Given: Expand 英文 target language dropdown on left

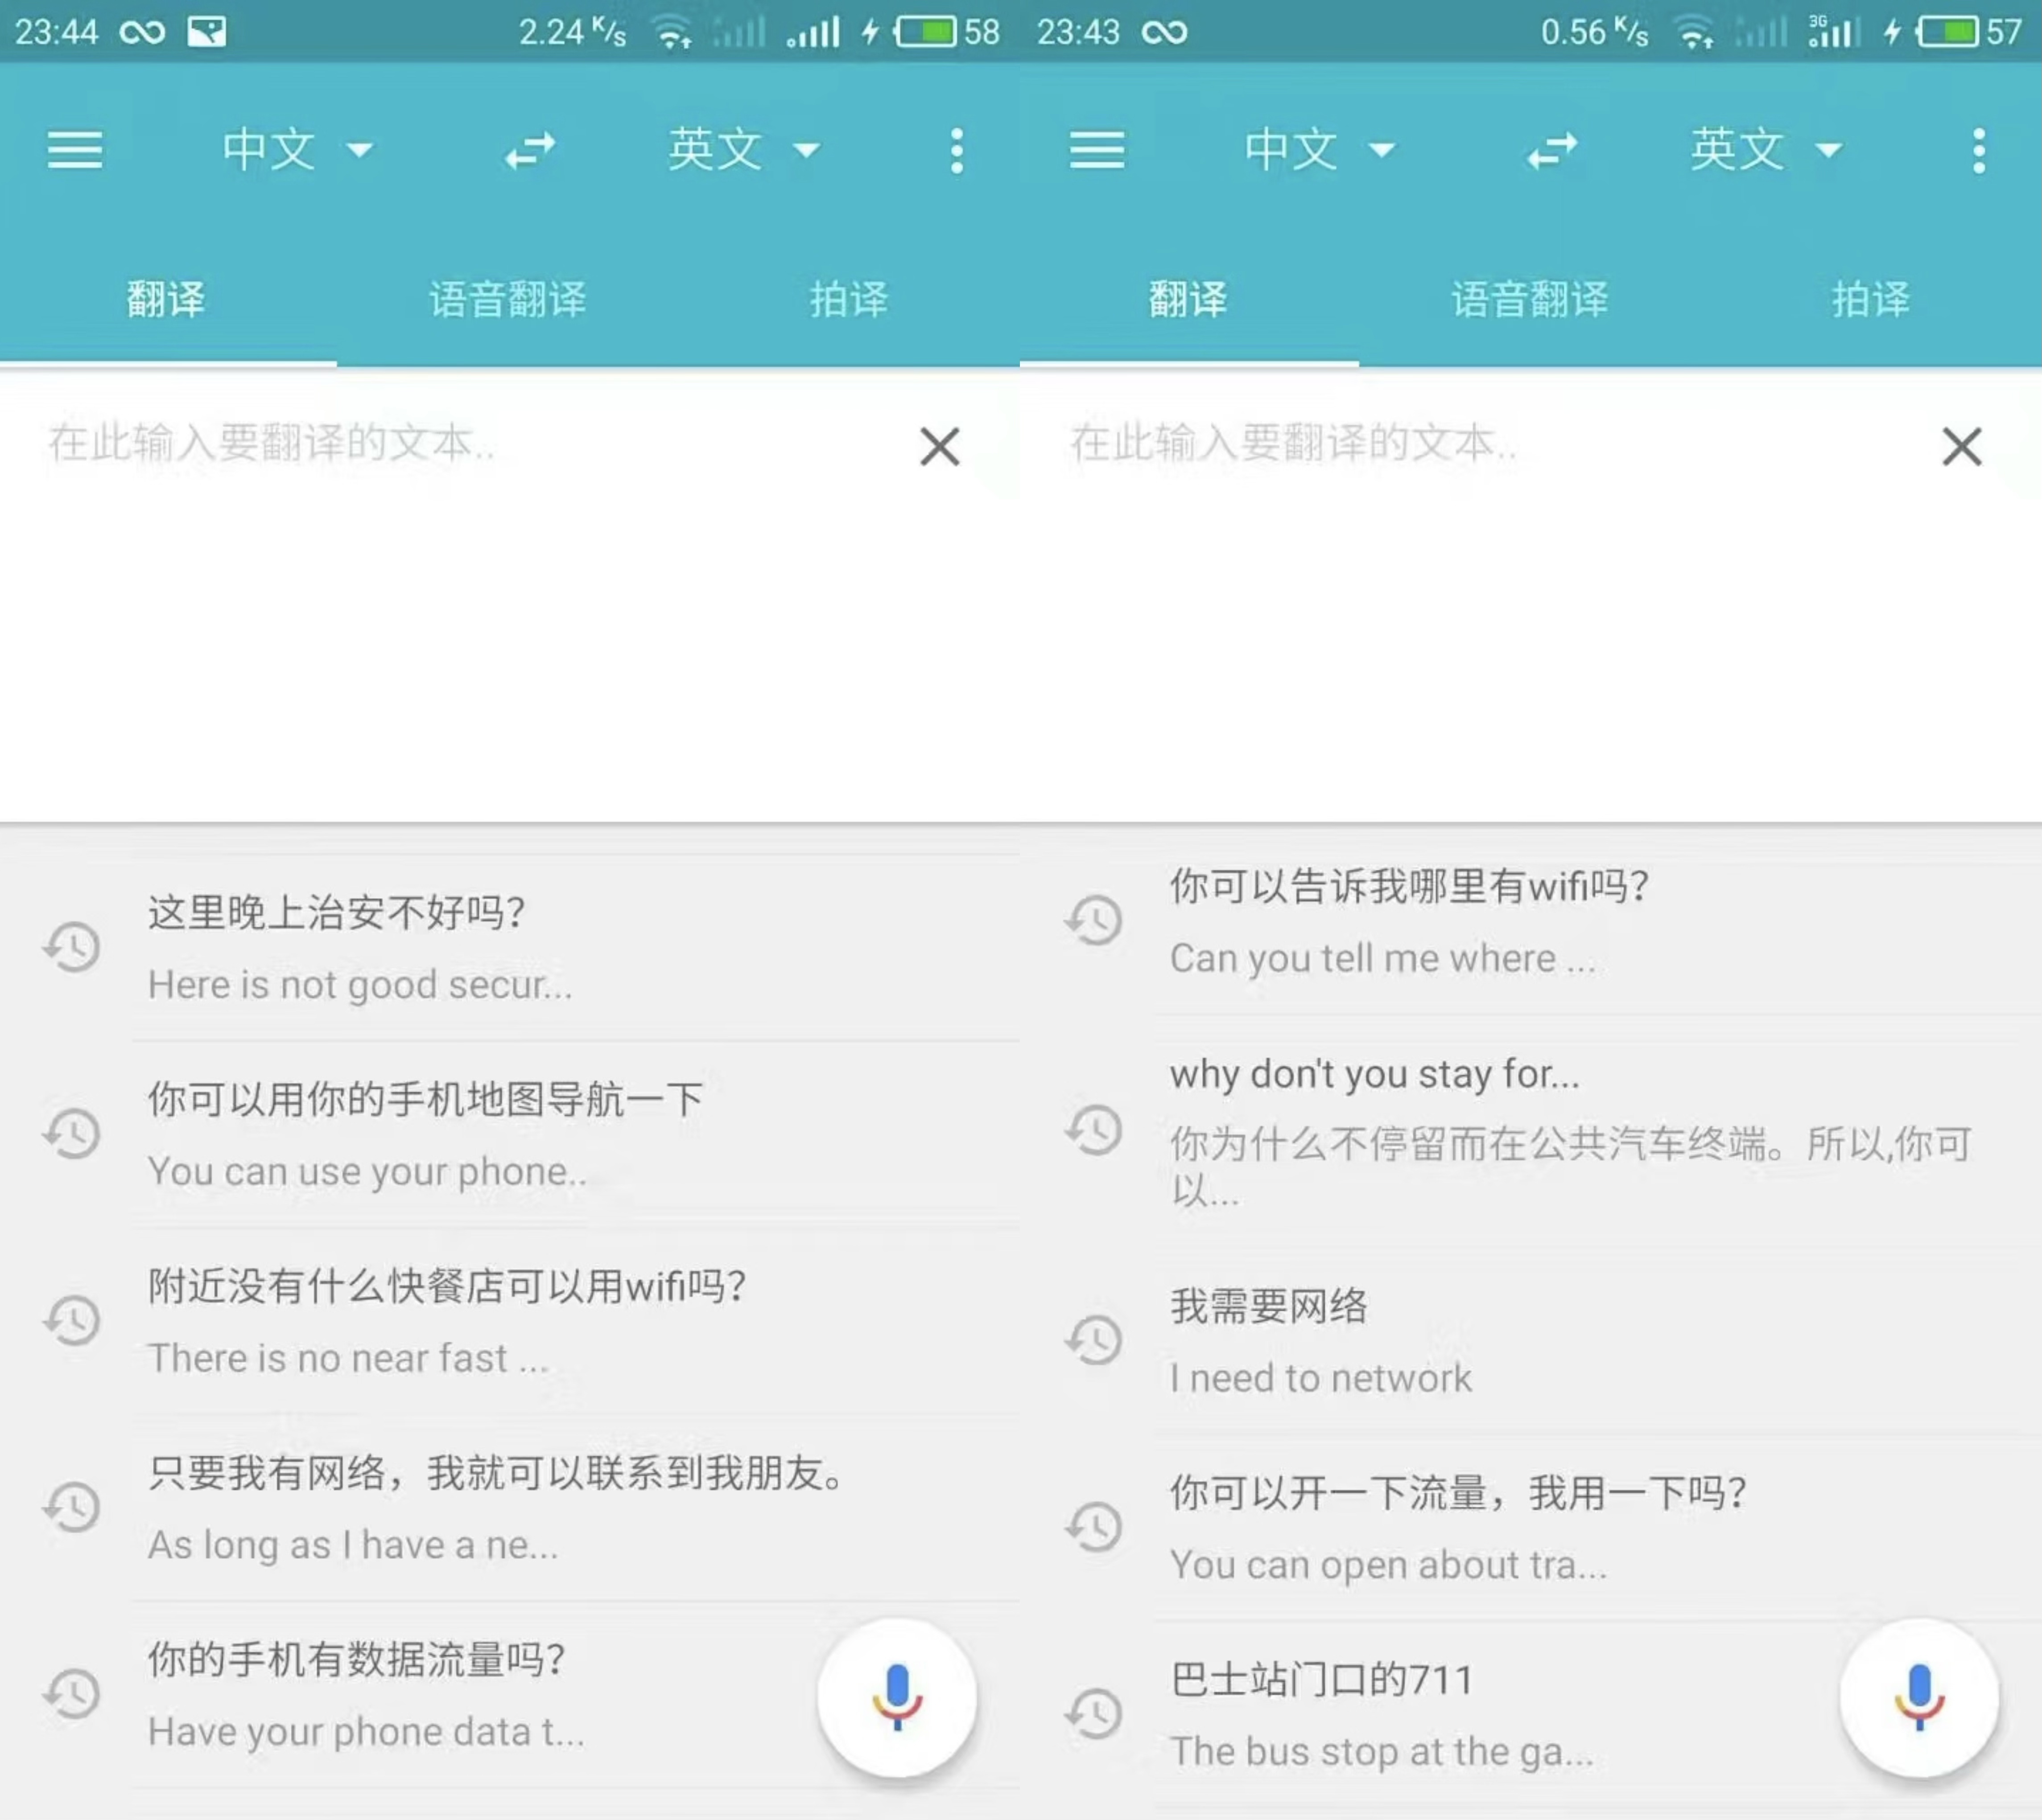Looking at the screenshot, I should tap(743, 151).
